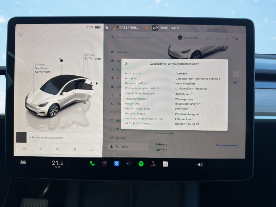
Task: Open the audio equalizer settings
Action: pyautogui.click(x=74, y=149)
